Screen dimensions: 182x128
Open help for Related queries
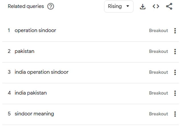click(51, 6)
